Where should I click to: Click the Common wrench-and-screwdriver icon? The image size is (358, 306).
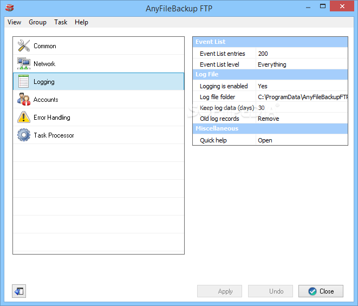(x=24, y=45)
